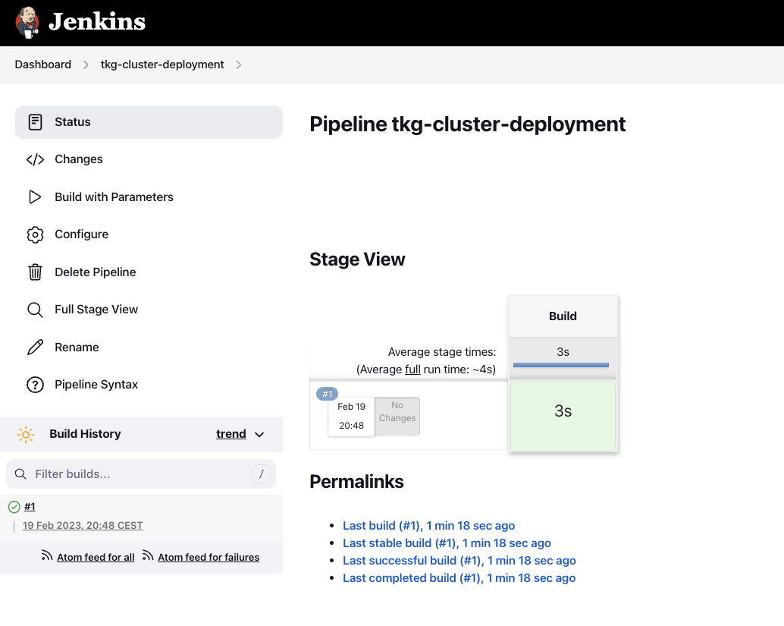
Task: Click the Delete Pipeline trash icon
Action: coord(35,272)
